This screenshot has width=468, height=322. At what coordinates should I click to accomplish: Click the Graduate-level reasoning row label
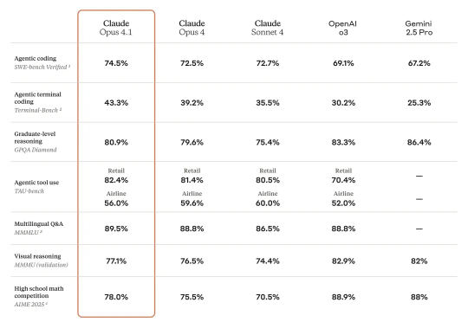tap(35, 138)
